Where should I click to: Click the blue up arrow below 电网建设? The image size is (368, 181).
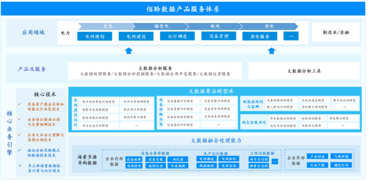pos(128,50)
